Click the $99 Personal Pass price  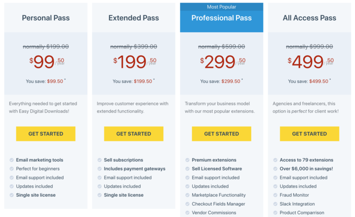pyautogui.click(x=47, y=62)
